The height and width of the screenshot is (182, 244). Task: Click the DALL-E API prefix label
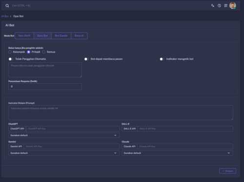130,128
